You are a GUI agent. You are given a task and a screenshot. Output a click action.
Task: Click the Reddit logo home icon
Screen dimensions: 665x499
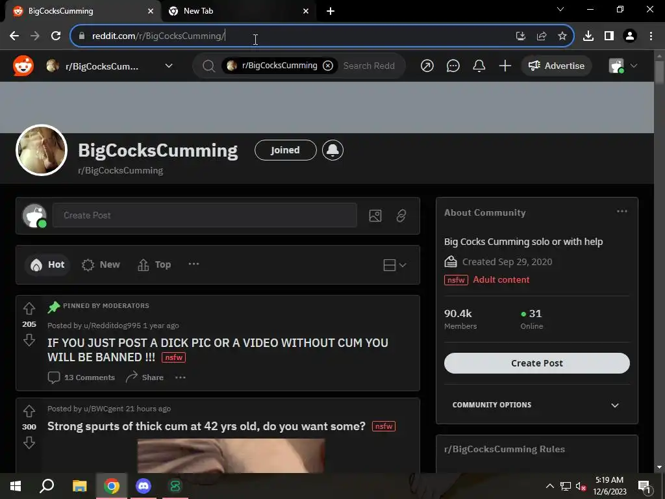pos(23,66)
